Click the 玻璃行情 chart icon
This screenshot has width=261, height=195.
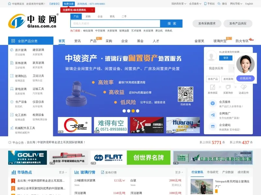[x=77, y=172]
